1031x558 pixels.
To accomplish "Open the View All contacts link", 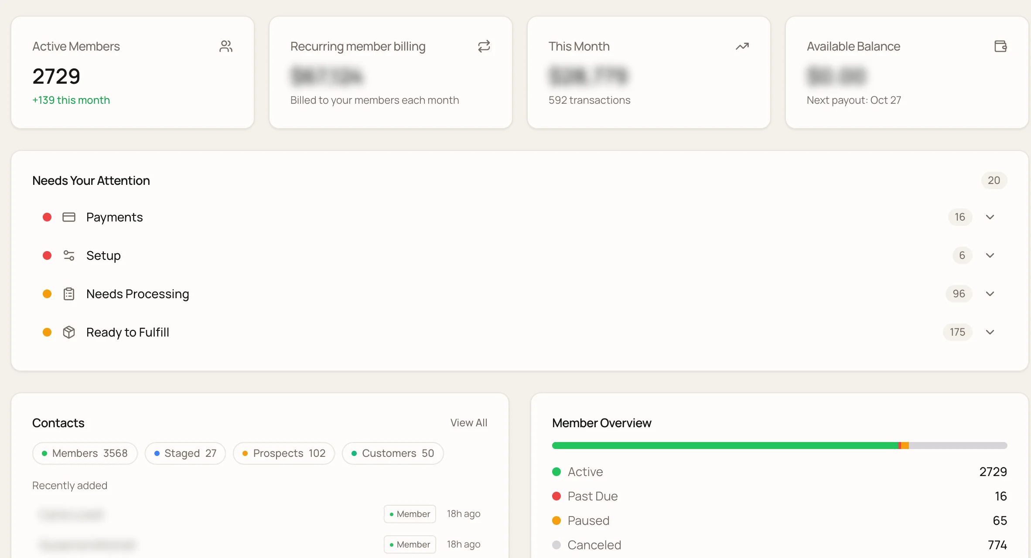I will (x=469, y=423).
